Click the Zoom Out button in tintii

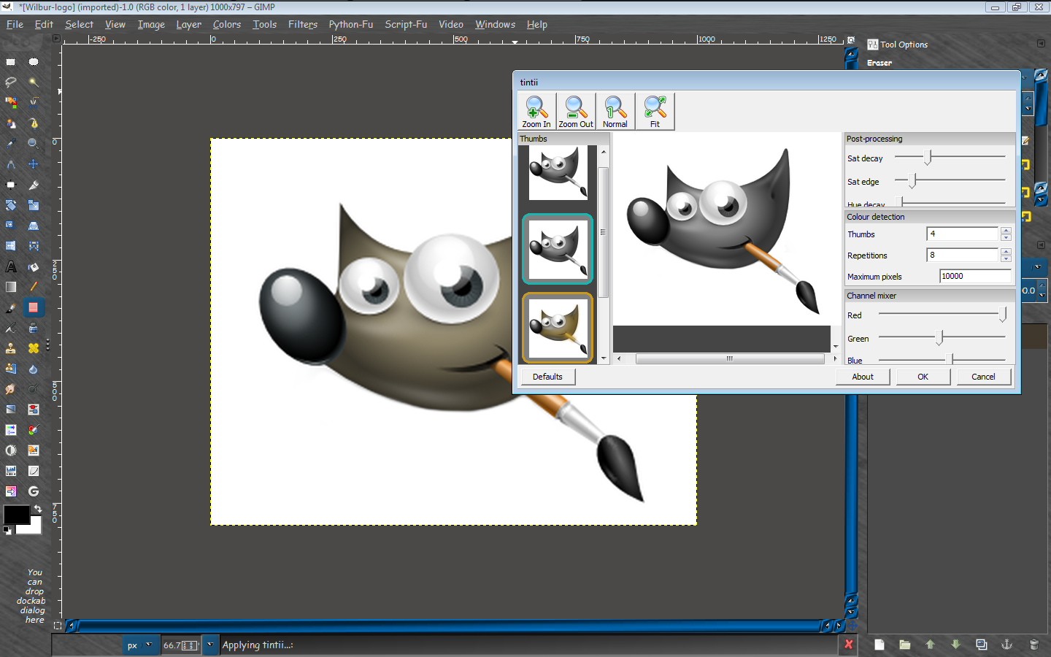[x=576, y=112]
